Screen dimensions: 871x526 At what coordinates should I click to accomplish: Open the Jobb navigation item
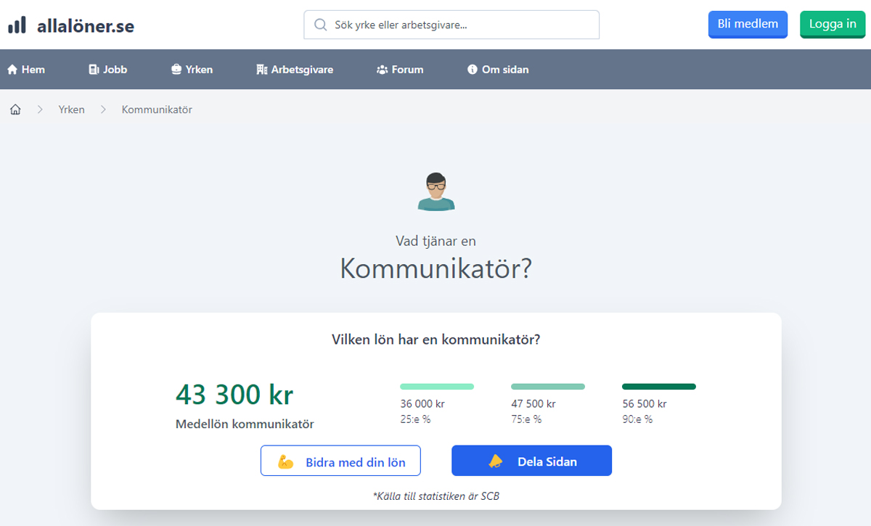click(x=107, y=70)
